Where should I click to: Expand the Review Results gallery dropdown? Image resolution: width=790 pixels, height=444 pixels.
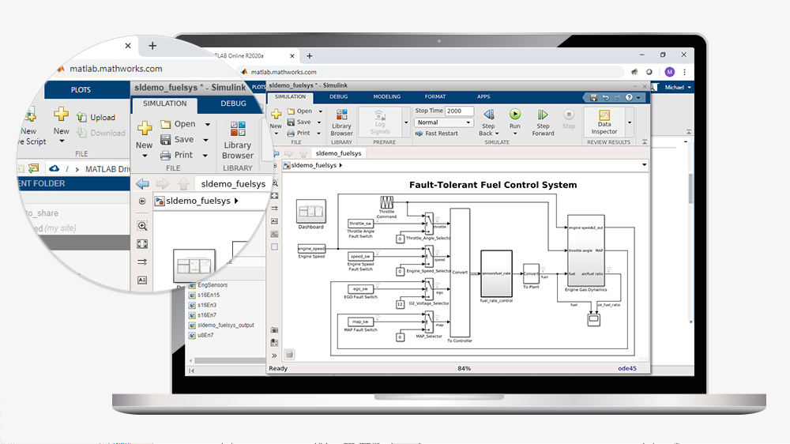click(630, 122)
